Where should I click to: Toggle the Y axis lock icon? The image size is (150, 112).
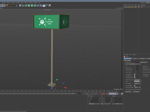pyautogui.click(x=1, y=6)
